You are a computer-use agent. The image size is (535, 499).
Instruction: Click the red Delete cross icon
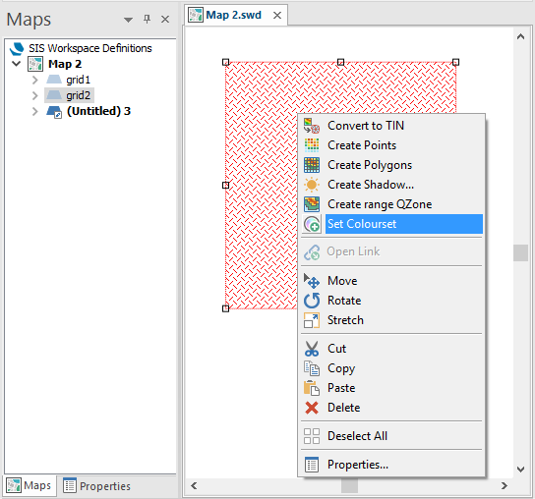click(x=312, y=408)
